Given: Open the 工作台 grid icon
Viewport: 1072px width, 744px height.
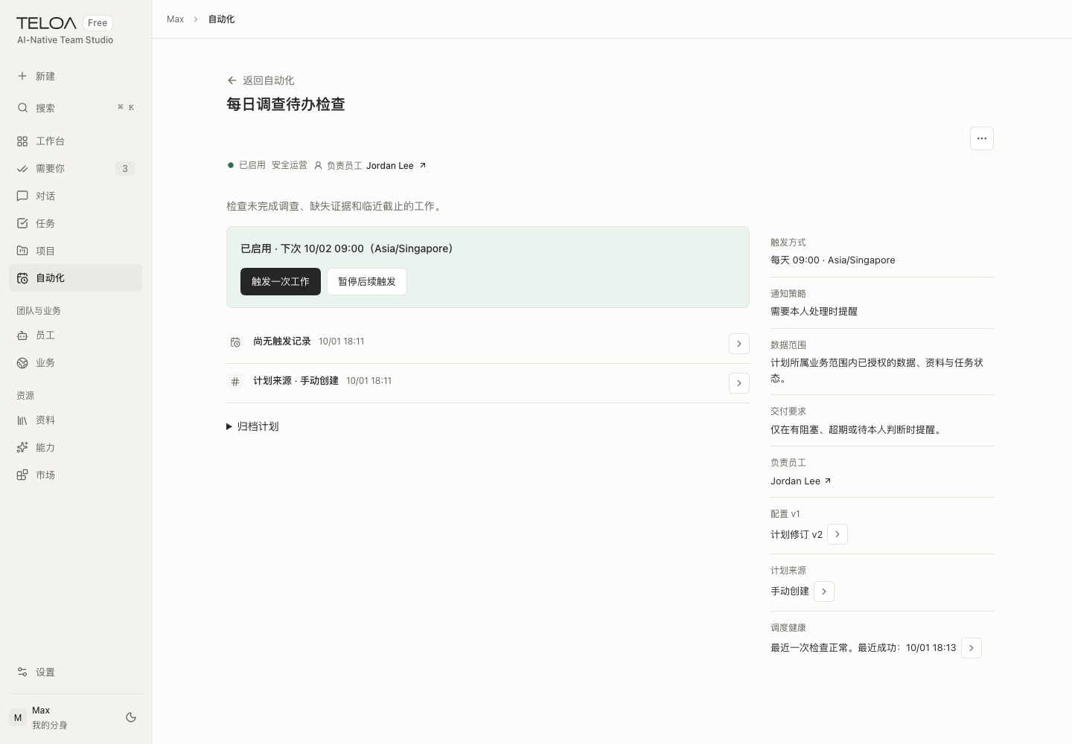Looking at the screenshot, I should pos(22,141).
